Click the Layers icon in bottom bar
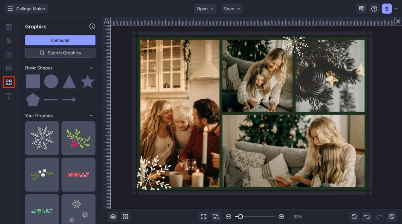 (113, 217)
